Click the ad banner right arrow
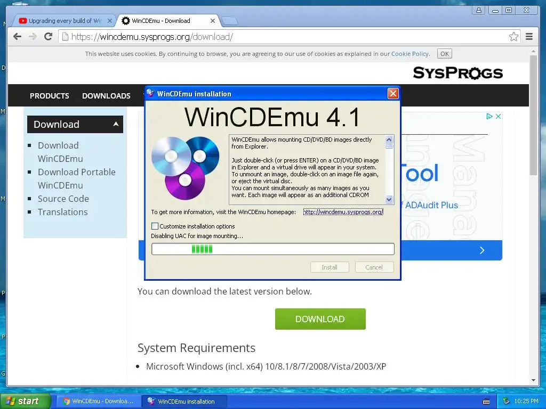Viewport: 546px width, 409px height. (x=482, y=250)
